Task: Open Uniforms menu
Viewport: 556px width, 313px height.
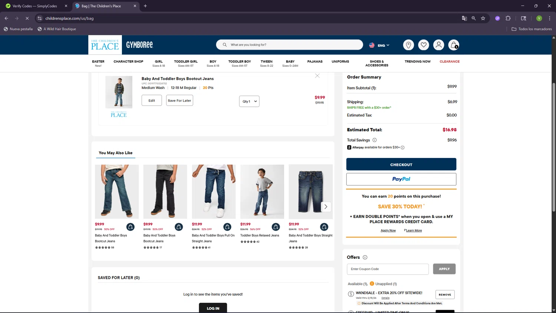Action: pyautogui.click(x=340, y=62)
